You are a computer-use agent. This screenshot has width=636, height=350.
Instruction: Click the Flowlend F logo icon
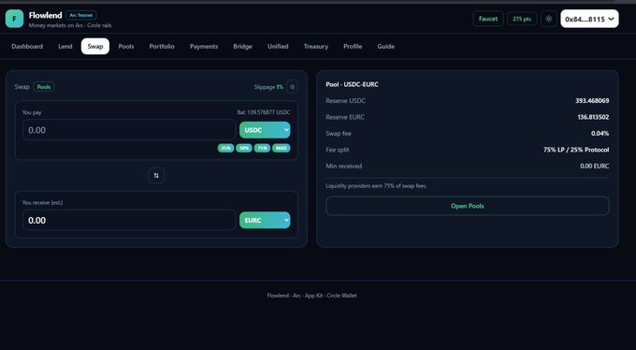click(14, 19)
